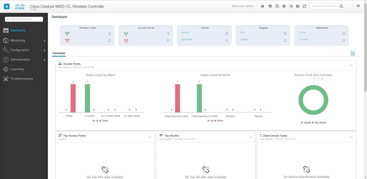
Task: Click the Client Device Types phone icon
Action: point(261,136)
